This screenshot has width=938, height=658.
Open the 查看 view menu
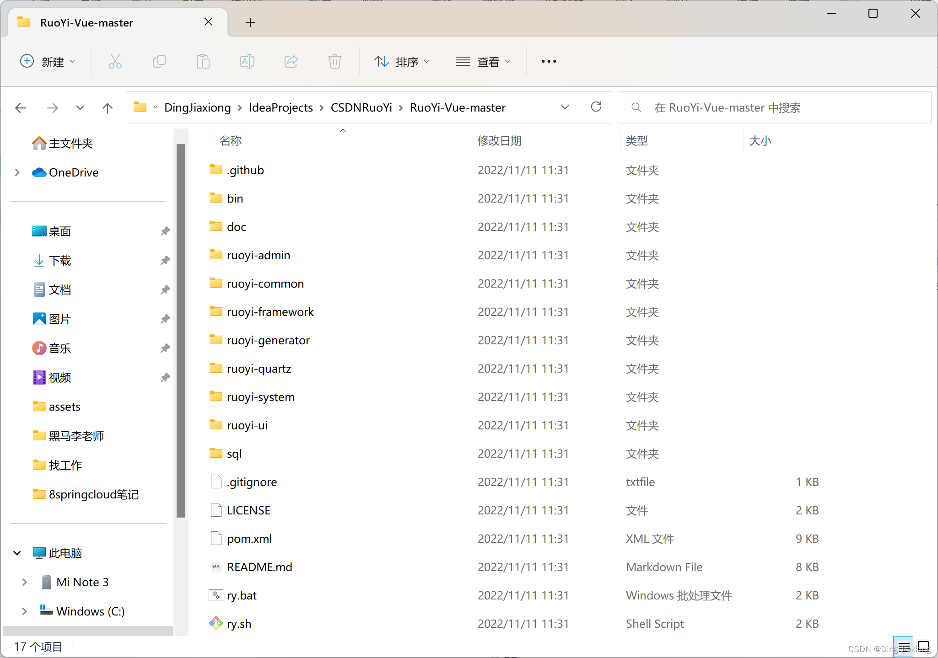(483, 62)
